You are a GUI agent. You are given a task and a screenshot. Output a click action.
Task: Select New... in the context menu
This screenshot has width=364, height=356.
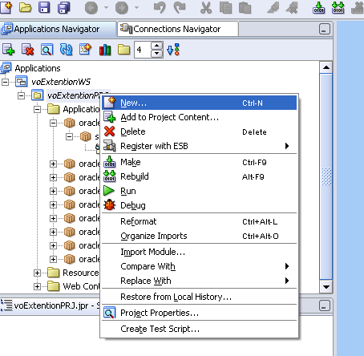pyautogui.click(x=200, y=103)
